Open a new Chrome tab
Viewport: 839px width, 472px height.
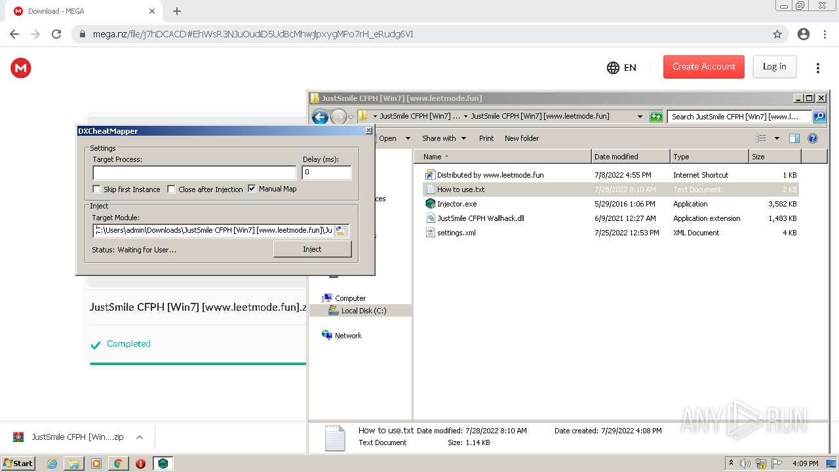(177, 11)
